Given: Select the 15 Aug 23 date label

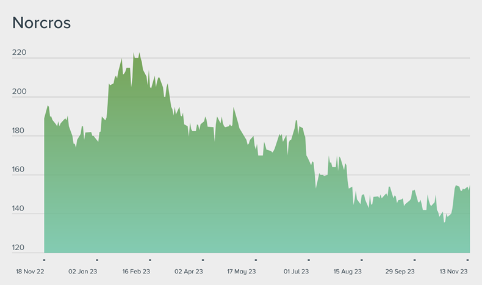Looking at the screenshot, I should point(347,272).
